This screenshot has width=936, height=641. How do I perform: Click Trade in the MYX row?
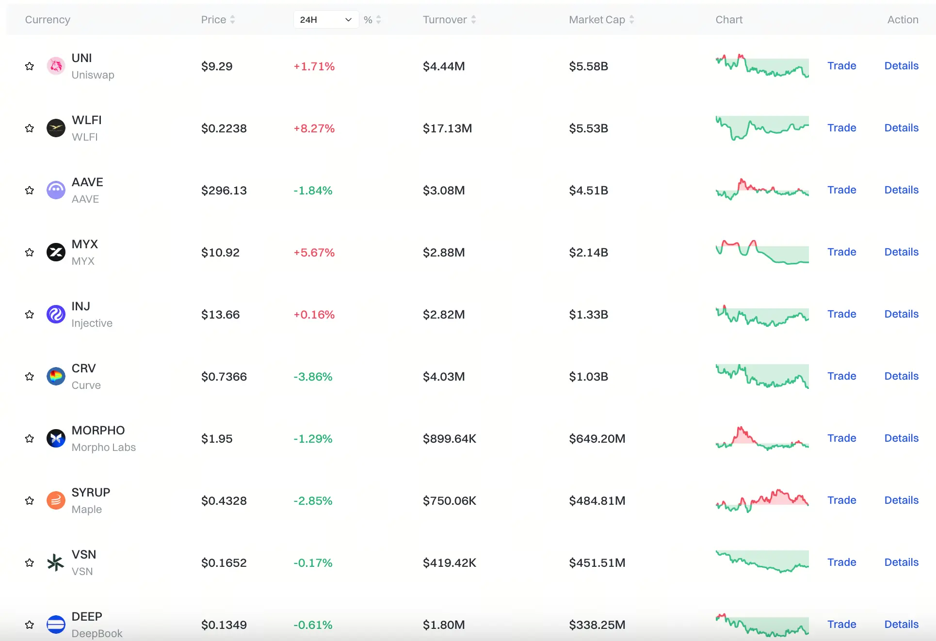(x=841, y=252)
